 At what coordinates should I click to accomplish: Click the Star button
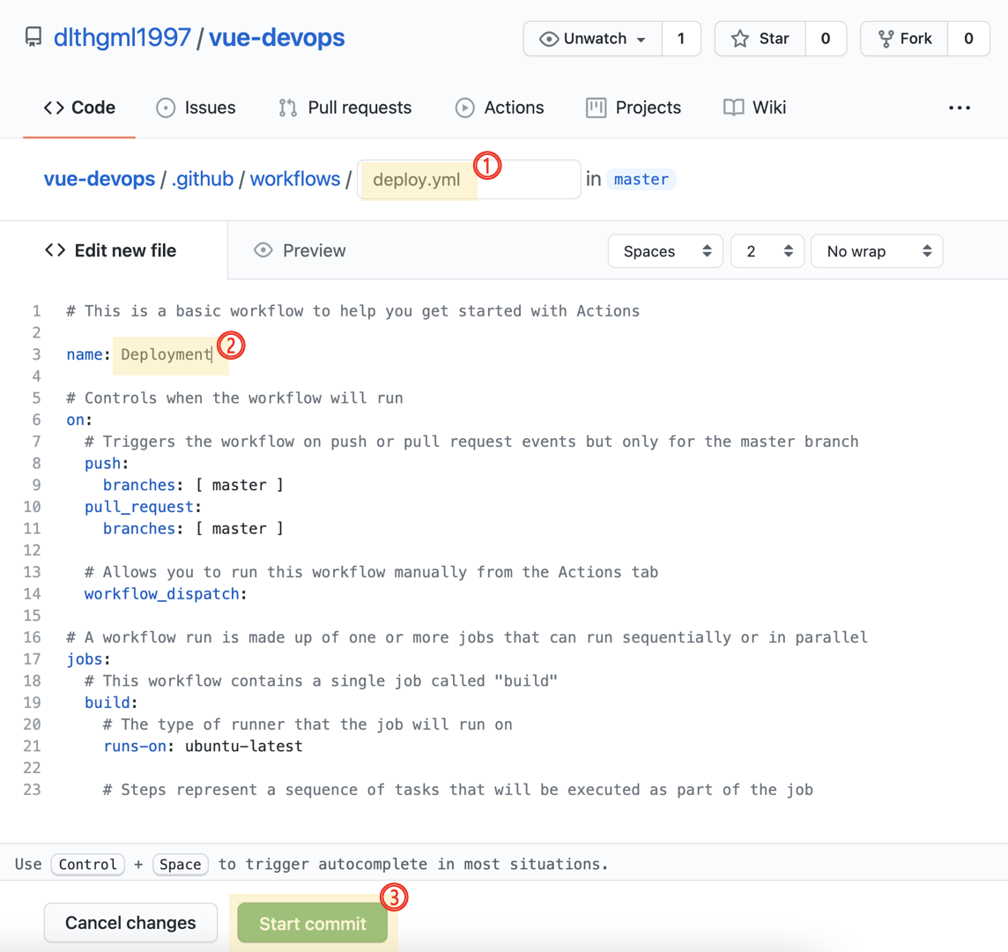point(760,39)
